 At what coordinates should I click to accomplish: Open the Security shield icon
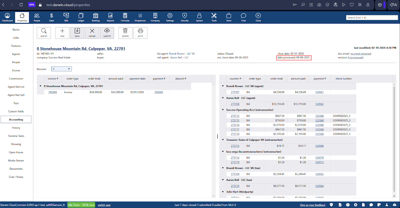point(184,17)
